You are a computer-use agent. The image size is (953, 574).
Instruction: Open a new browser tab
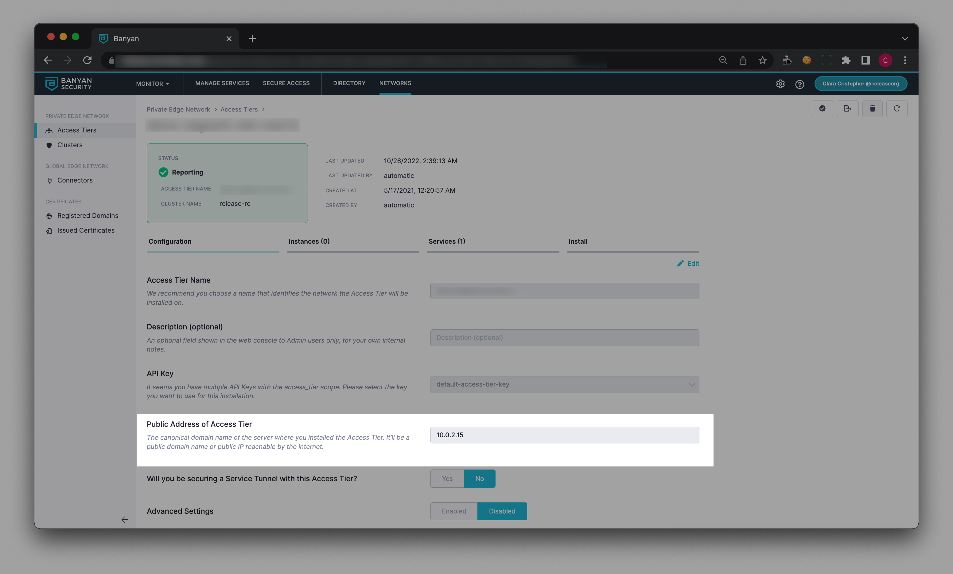pos(252,39)
